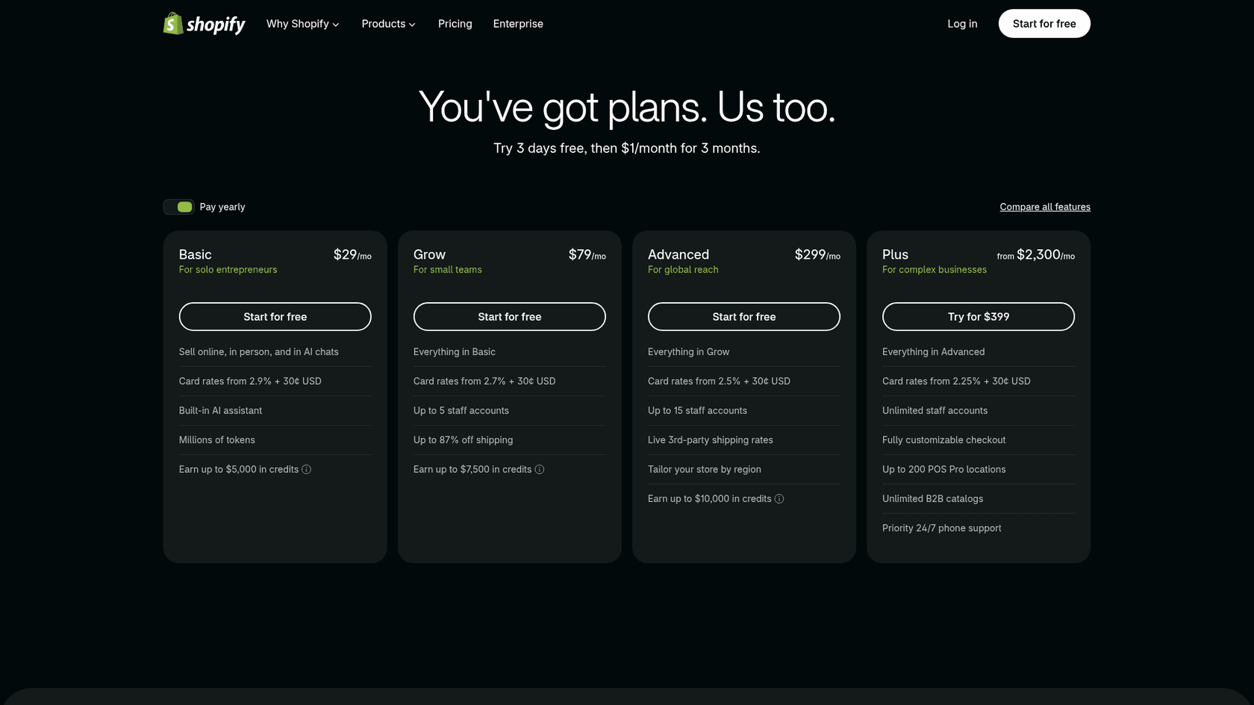The image size is (1254, 705).
Task: Click the Basic plan title
Action: coord(196,254)
